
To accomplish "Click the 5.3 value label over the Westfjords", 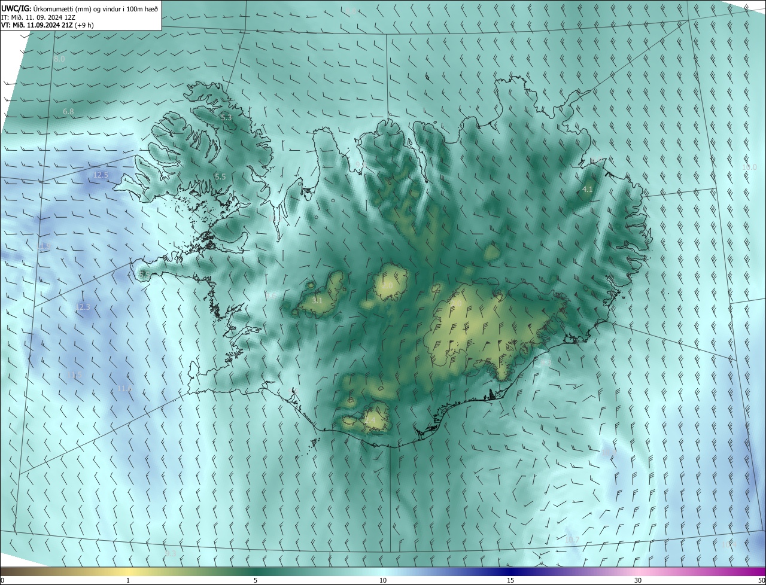I will pos(226,118).
